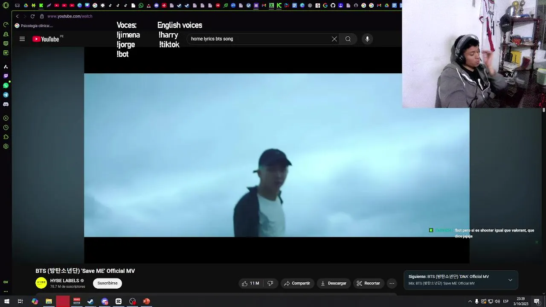Subscribe with the Suscribirse button
546x307 pixels.
107,283
